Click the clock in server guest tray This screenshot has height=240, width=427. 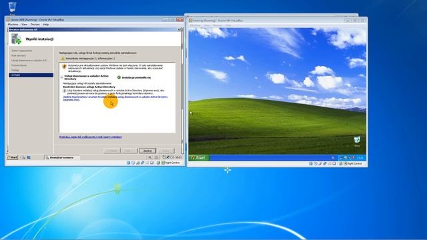pyautogui.click(x=178, y=157)
